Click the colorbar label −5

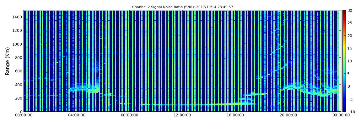coord(350,99)
